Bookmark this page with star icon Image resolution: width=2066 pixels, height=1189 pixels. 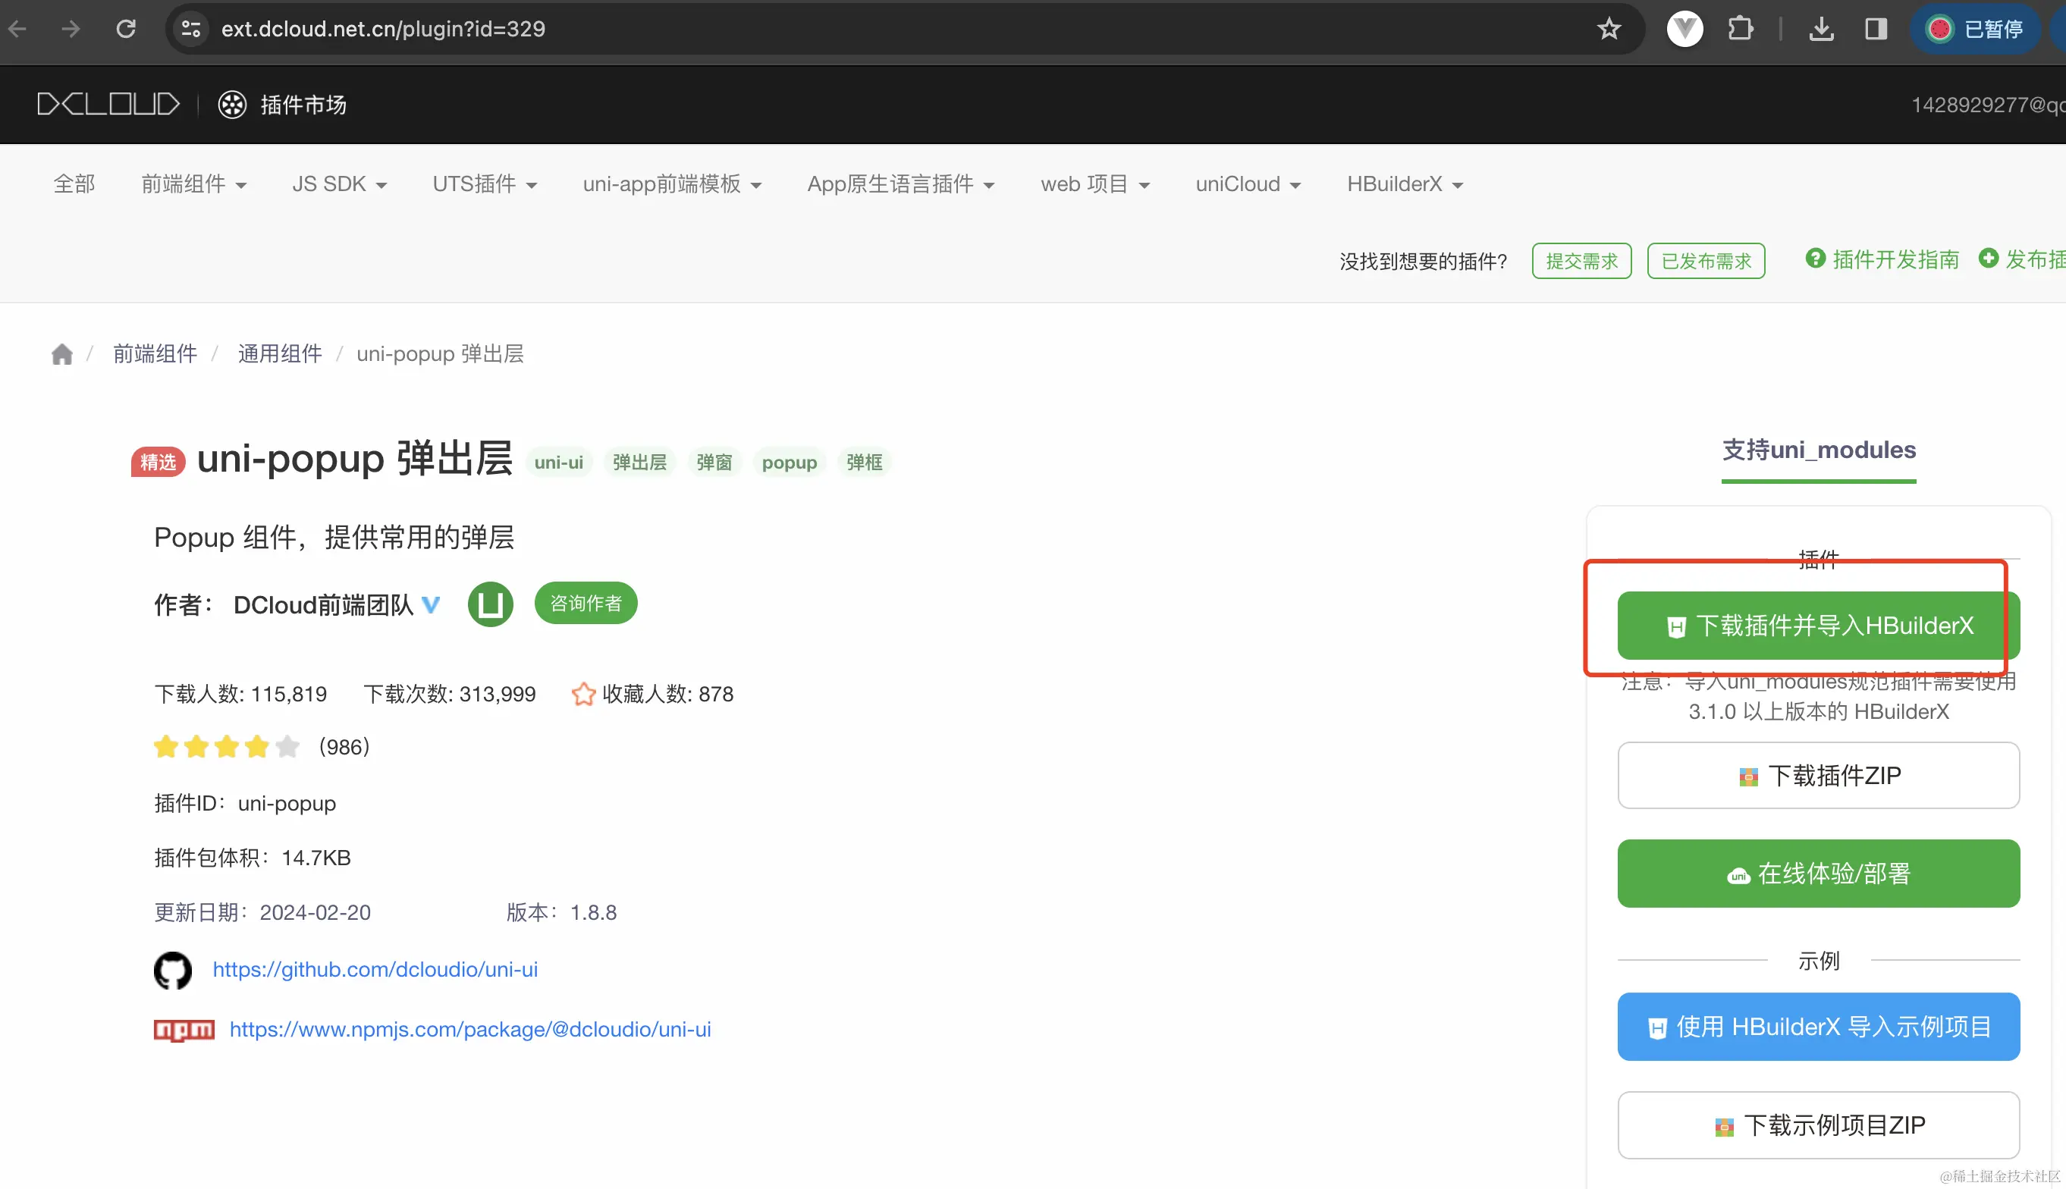pos(1609,30)
